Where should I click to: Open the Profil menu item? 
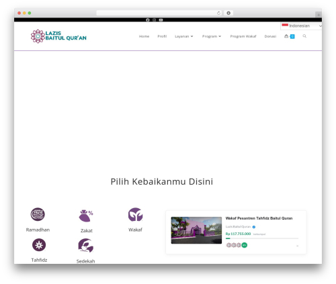point(162,36)
